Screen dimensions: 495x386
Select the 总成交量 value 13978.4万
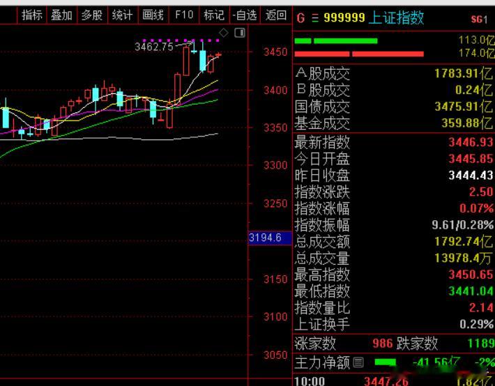click(x=464, y=258)
